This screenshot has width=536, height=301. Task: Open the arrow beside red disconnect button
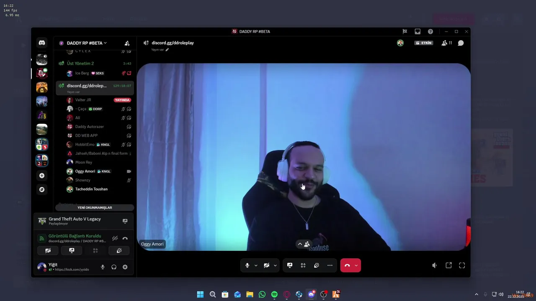[x=356, y=265]
